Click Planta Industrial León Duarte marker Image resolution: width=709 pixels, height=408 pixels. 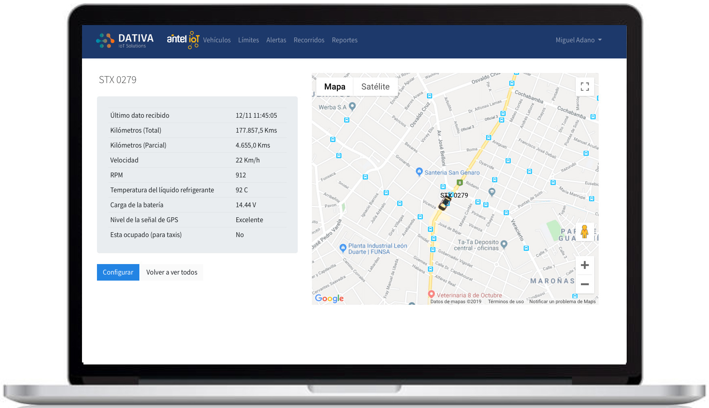[x=343, y=248]
